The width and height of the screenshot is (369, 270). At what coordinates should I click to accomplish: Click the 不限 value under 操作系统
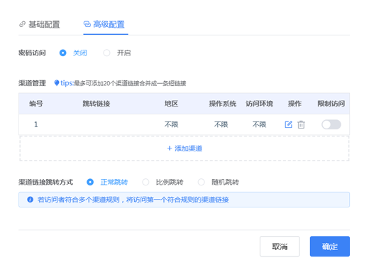221,124
